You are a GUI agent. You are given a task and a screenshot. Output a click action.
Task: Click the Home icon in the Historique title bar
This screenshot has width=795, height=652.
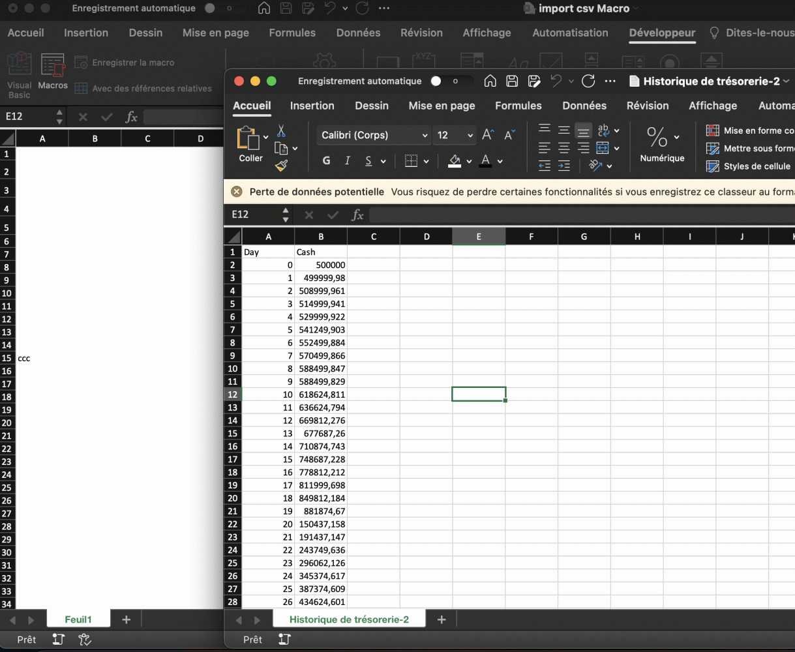pos(490,81)
